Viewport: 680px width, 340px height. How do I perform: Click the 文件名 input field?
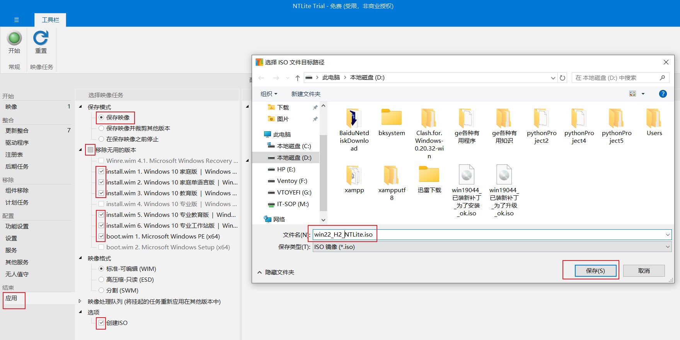[487, 235]
